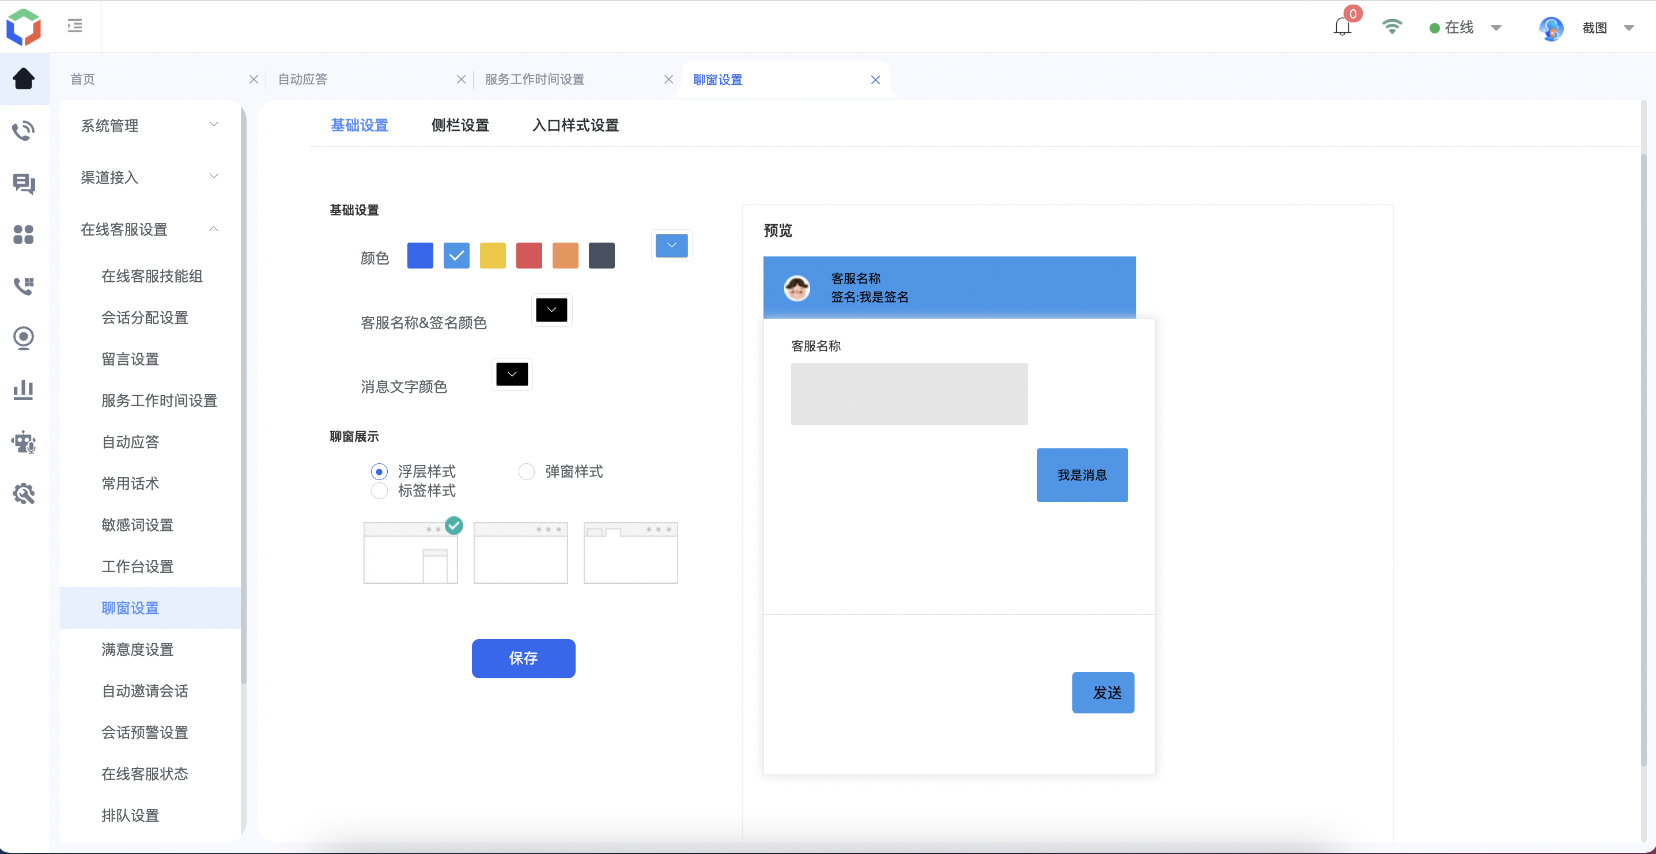Pick the red color swatch
This screenshot has width=1656, height=854.
click(x=529, y=255)
